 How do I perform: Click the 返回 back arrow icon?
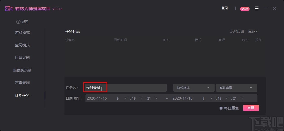tap(18, 22)
